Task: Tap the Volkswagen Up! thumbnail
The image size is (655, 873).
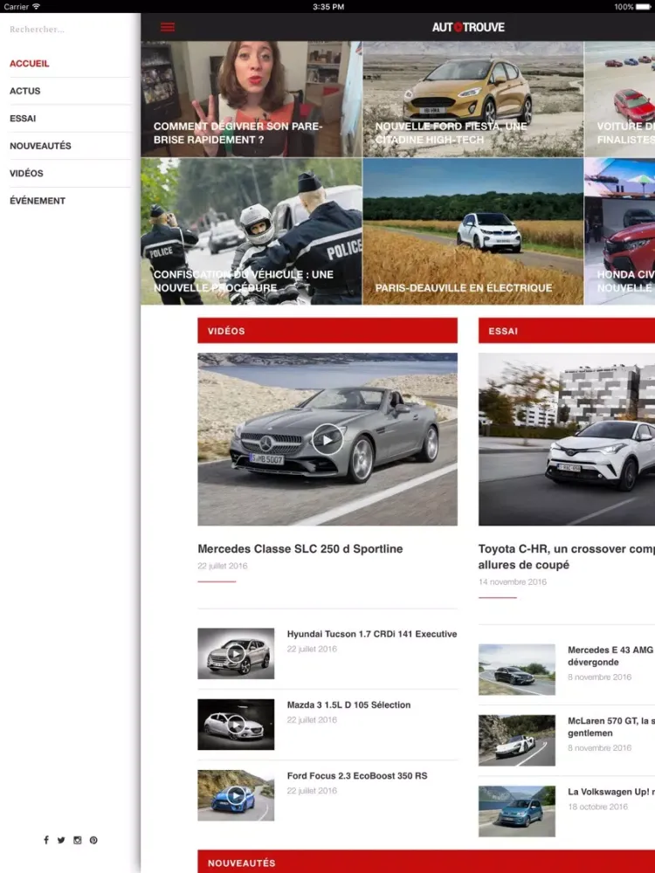Action: click(x=517, y=811)
